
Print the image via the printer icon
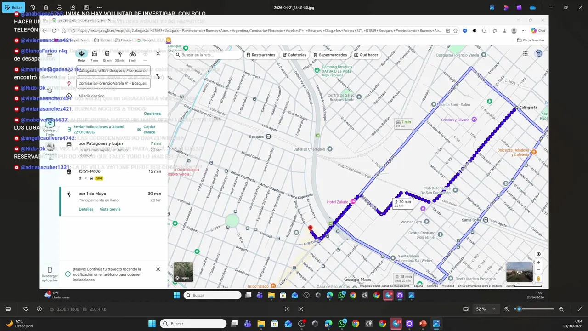coord(59,7)
